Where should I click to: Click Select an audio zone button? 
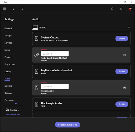click(67, 125)
